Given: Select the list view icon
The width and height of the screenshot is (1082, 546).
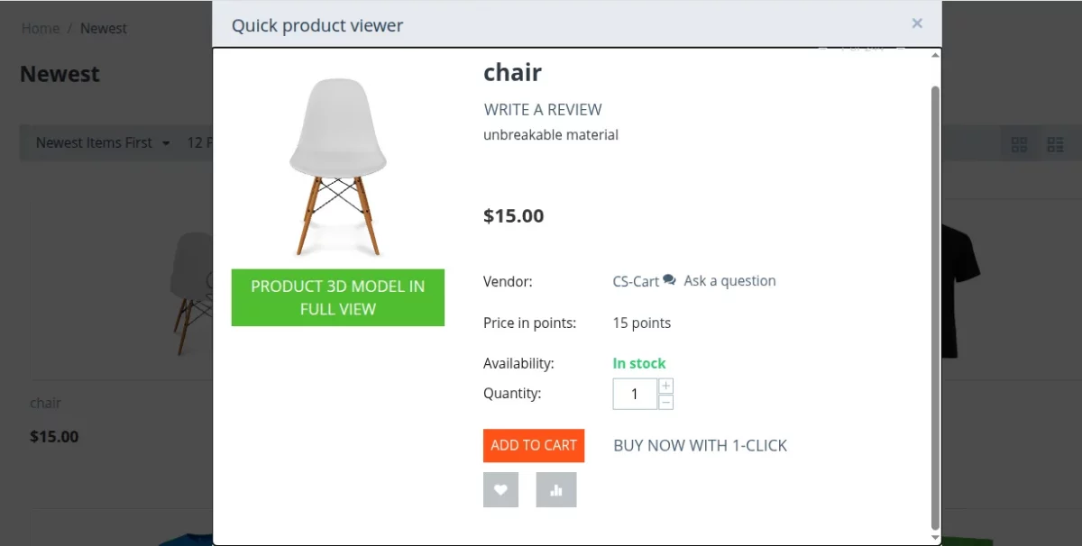Looking at the screenshot, I should (x=1056, y=142).
